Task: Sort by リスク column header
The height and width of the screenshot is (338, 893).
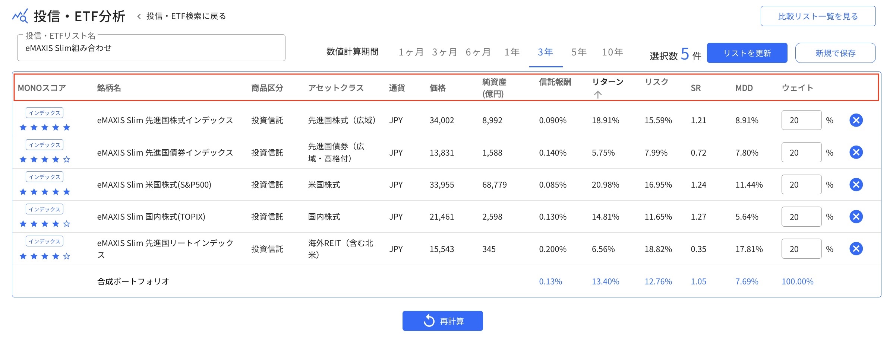Action: click(x=657, y=82)
